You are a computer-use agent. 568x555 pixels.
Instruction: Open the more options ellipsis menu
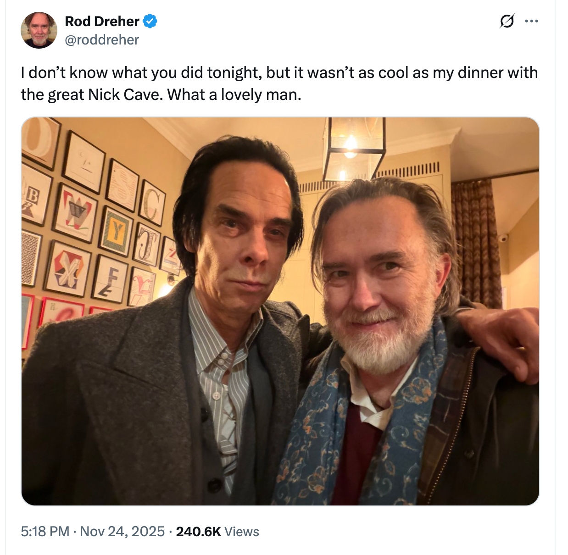coord(531,21)
